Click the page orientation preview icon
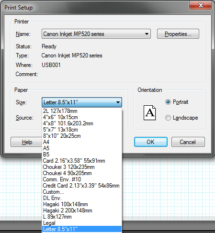 pyautogui.click(x=149, y=112)
